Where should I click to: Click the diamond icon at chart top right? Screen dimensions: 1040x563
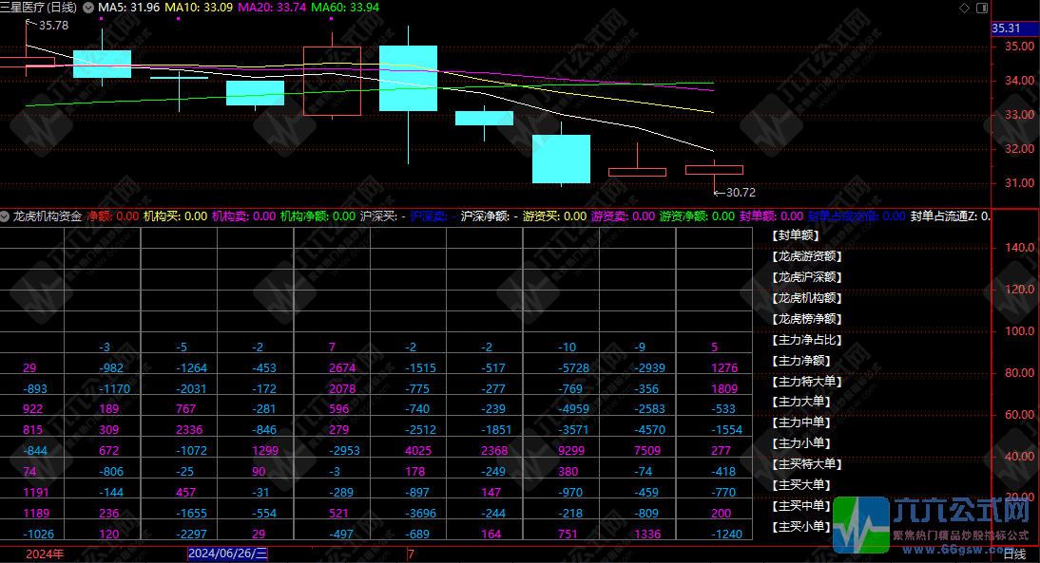(965, 8)
